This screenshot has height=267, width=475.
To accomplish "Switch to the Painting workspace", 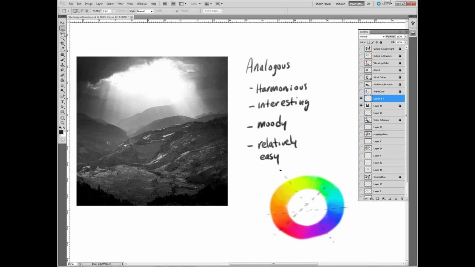I will pyautogui.click(x=356, y=4).
